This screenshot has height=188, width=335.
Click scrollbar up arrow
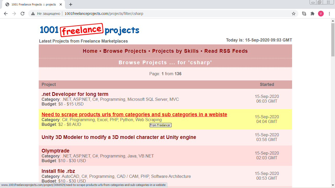click(333, 21)
